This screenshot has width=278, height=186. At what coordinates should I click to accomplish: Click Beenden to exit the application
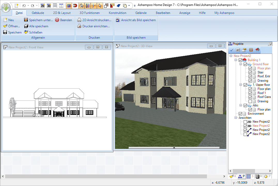point(64,20)
